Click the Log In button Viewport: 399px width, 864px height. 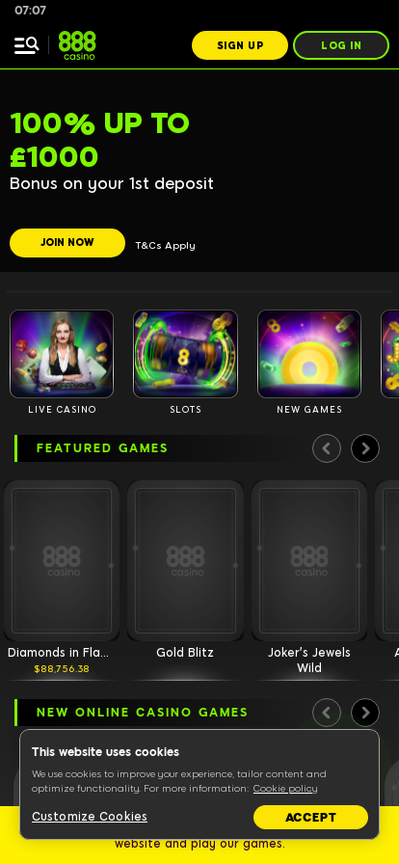pyautogui.click(x=341, y=45)
